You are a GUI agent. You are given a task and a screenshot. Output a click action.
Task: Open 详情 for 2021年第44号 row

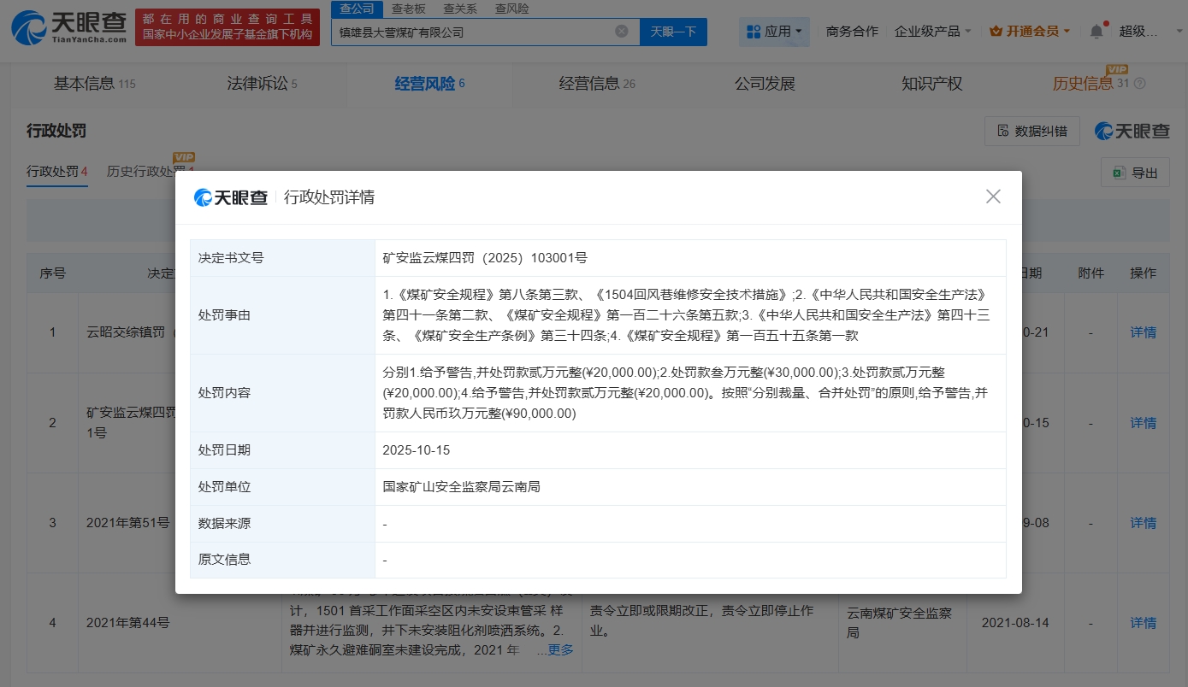(1144, 623)
